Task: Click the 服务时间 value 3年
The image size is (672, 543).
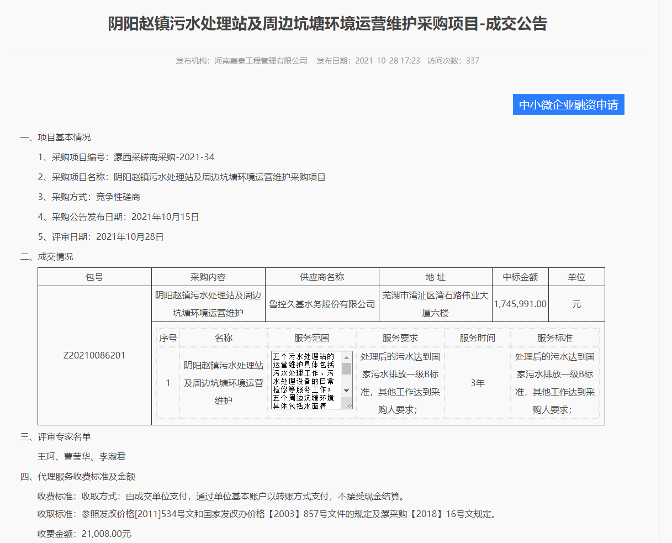Action: coord(478,383)
